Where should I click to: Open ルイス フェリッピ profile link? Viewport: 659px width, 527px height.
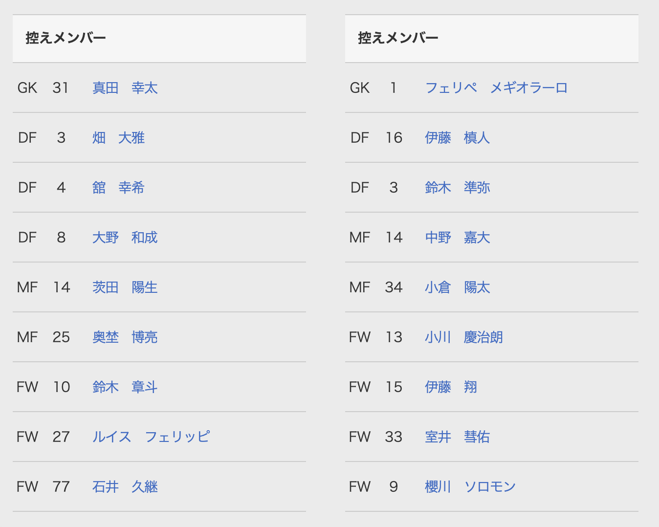pyautogui.click(x=151, y=437)
